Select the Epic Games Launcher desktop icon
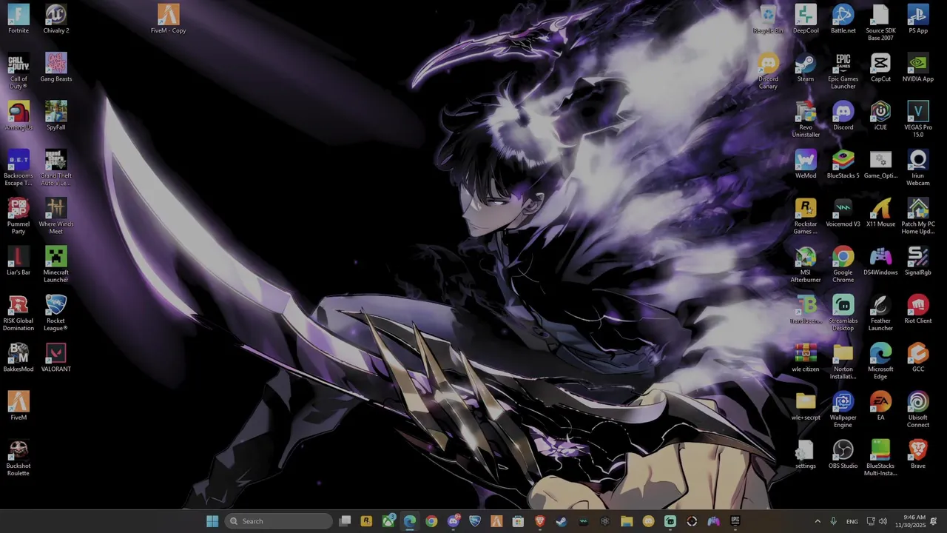This screenshot has height=533, width=947. pos(843,71)
